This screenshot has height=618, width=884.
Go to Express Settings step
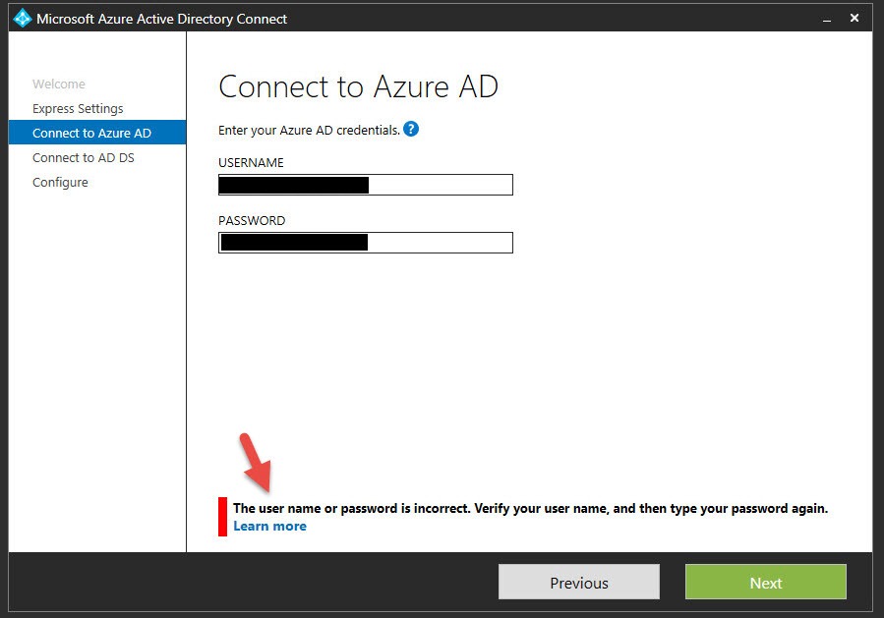(x=78, y=109)
